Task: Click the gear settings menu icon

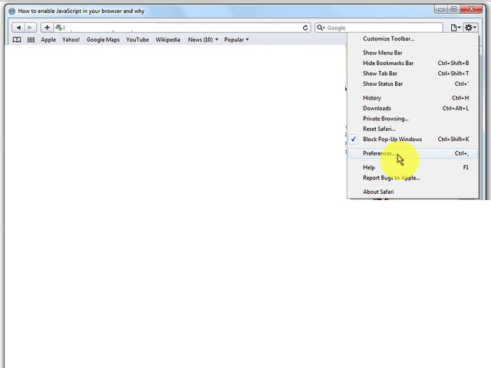Action: pyautogui.click(x=470, y=28)
